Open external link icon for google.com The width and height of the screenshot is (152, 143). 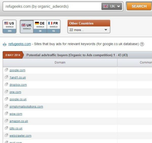click(x=6, y=70)
